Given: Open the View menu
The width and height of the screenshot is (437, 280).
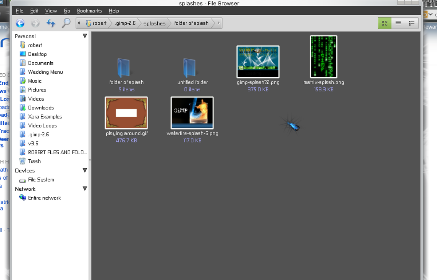Looking at the screenshot, I should click(51, 11).
